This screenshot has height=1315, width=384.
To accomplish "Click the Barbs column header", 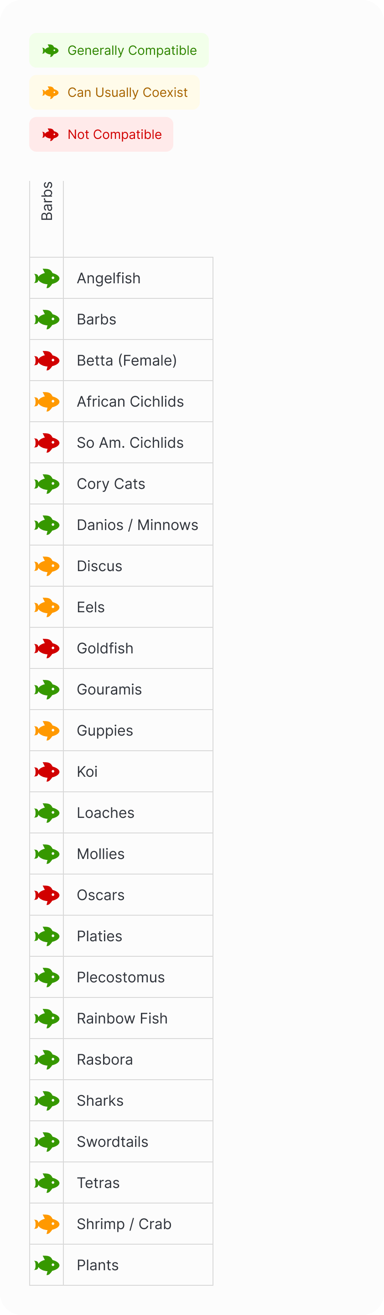I will pos(47,201).
